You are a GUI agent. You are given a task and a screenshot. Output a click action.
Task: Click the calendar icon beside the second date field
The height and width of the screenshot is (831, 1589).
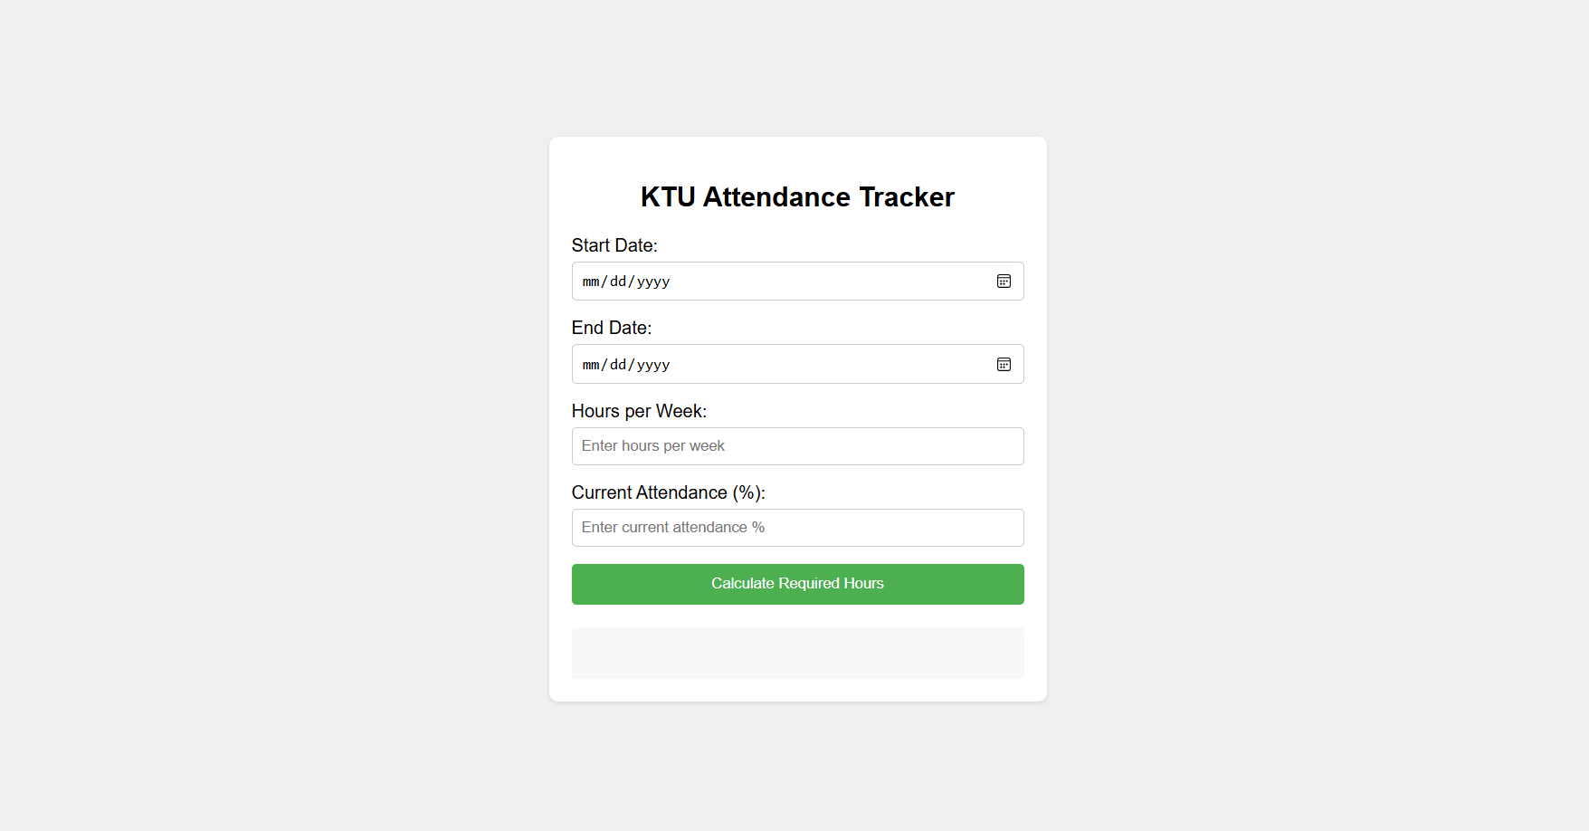click(x=1004, y=364)
